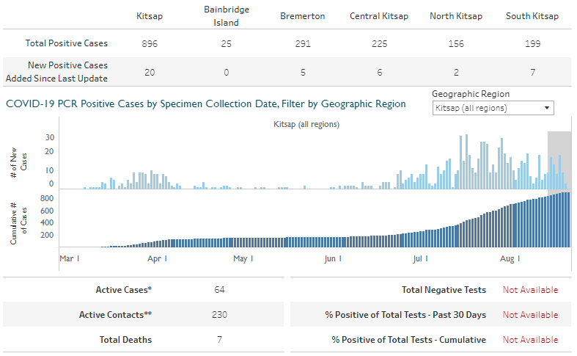Open the Geographic Region dropdown

(x=492, y=108)
